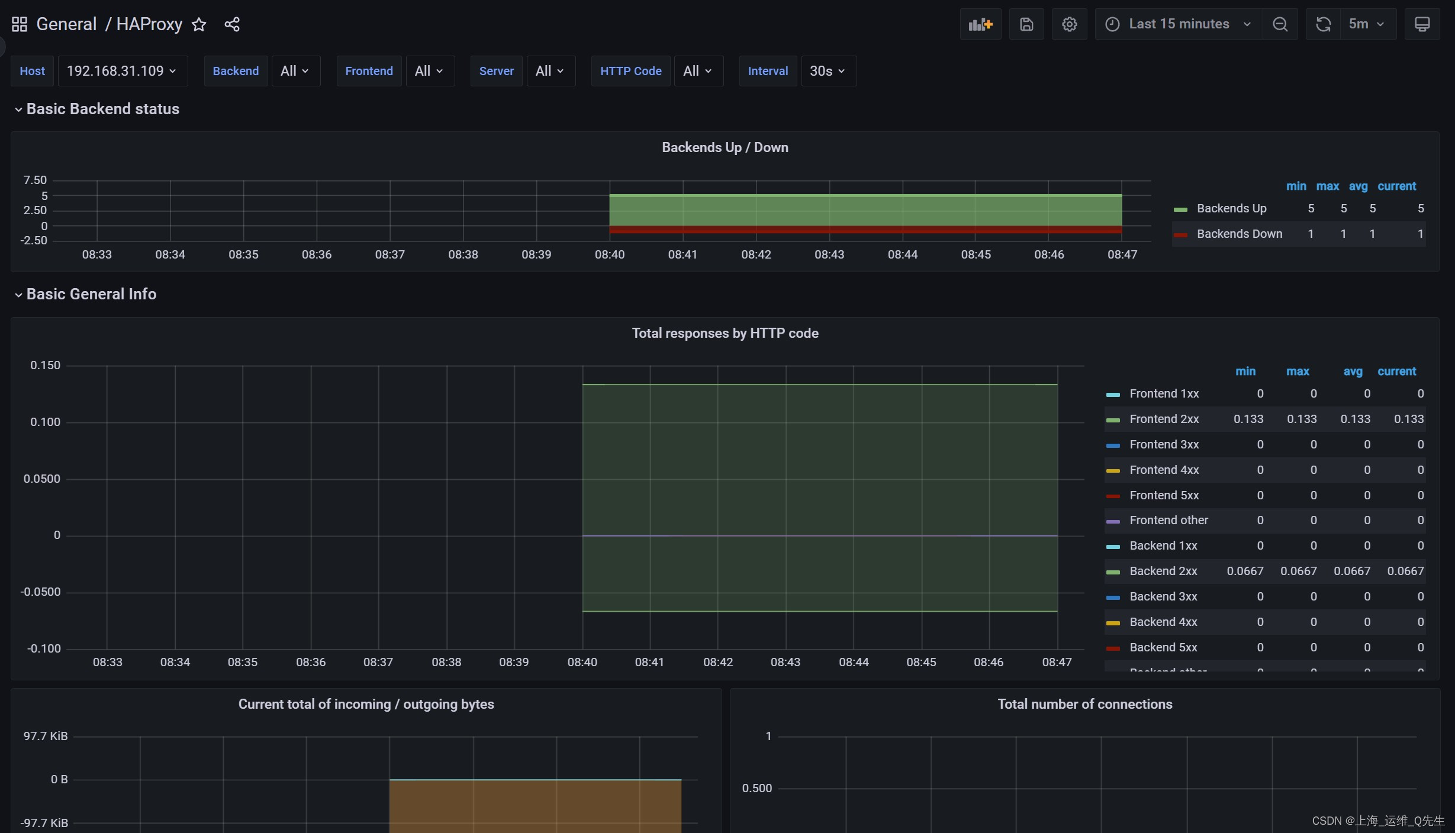Sort HTTP code legend by avg
Screen dimensions: 1455x833
[x=1353, y=371]
